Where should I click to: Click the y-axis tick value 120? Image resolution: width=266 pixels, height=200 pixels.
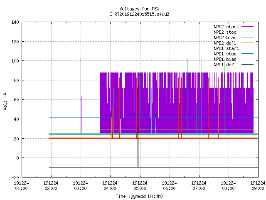(15, 42)
